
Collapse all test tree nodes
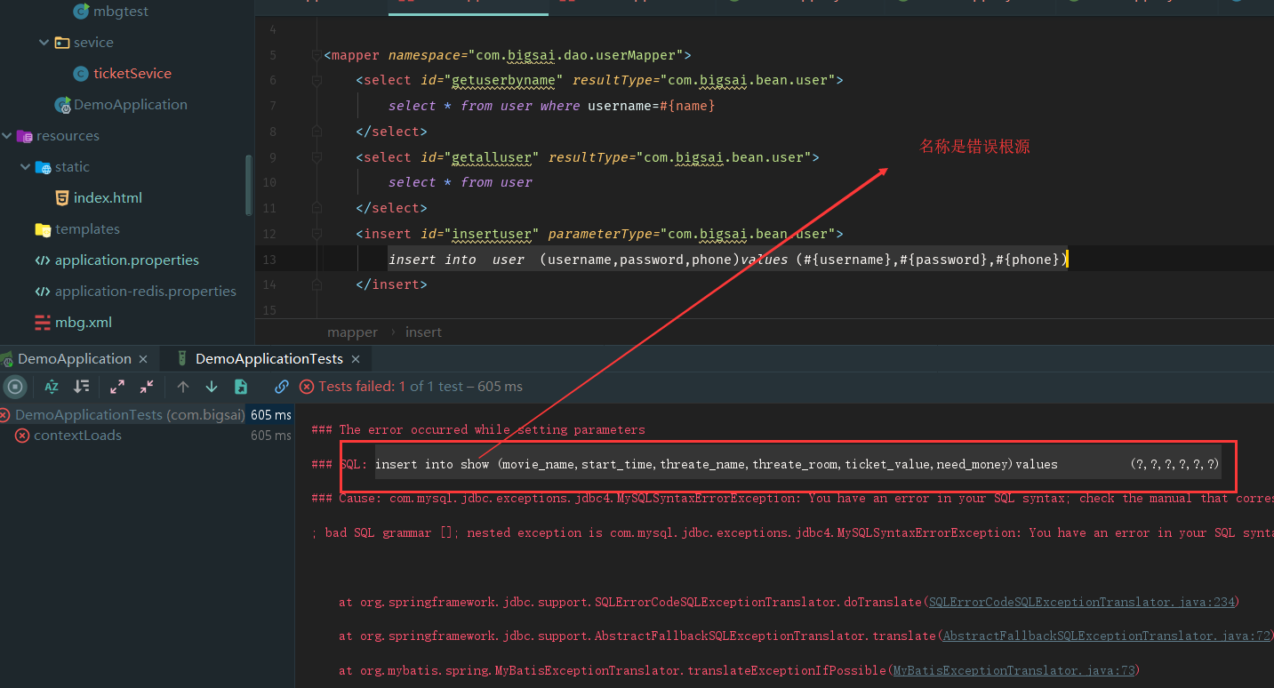tap(147, 387)
